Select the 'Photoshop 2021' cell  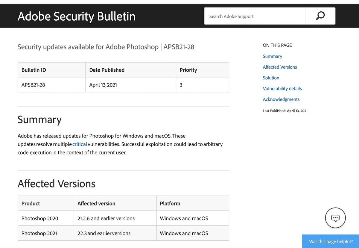[46, 233]
